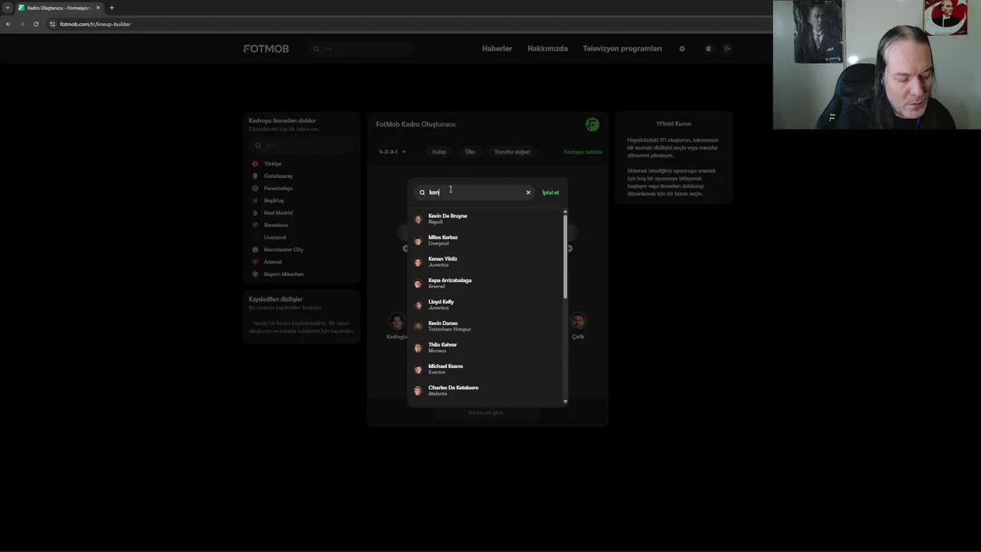The width and height of the screenshot is (981, 552).
Task: Click Kevin De Bruyne's avatar thumbnail
Action: pyautogui.click(x=418, y=219)
